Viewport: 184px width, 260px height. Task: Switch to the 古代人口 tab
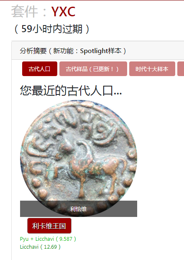40,69
